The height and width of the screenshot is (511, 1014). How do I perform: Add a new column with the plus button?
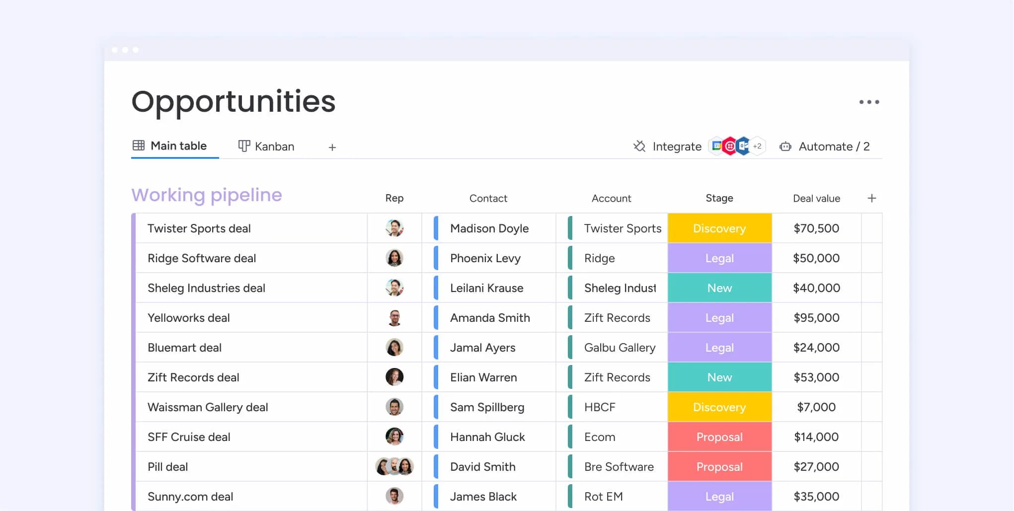click(872, 198)
